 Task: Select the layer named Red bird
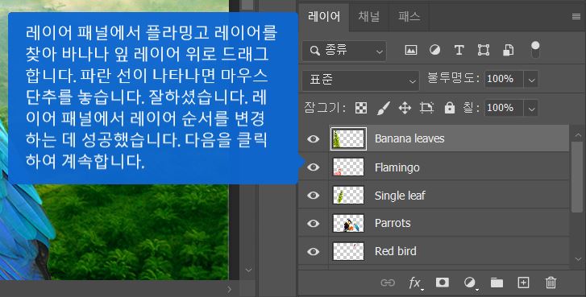pos(396,251)
